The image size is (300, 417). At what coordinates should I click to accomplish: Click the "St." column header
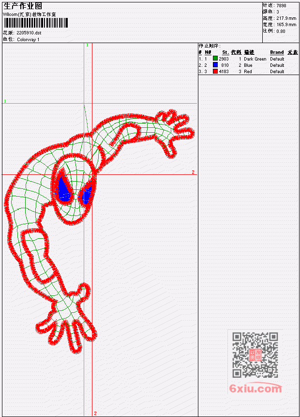pos(225,52)
